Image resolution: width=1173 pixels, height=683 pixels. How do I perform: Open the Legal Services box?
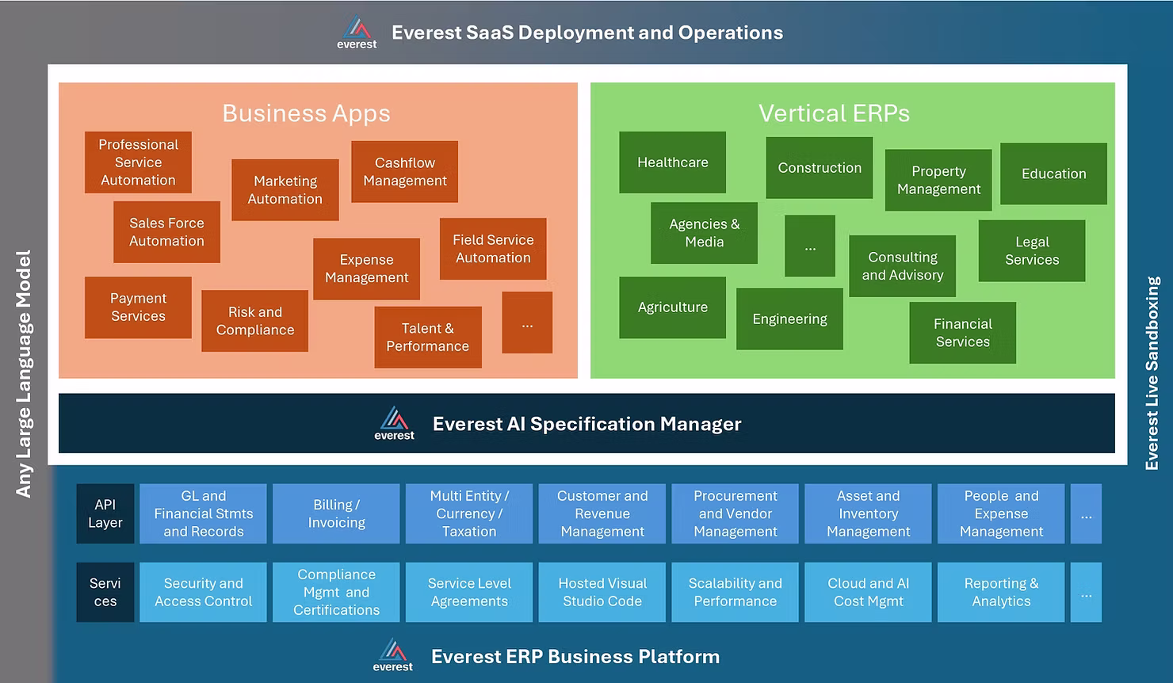coord(1032,250)
